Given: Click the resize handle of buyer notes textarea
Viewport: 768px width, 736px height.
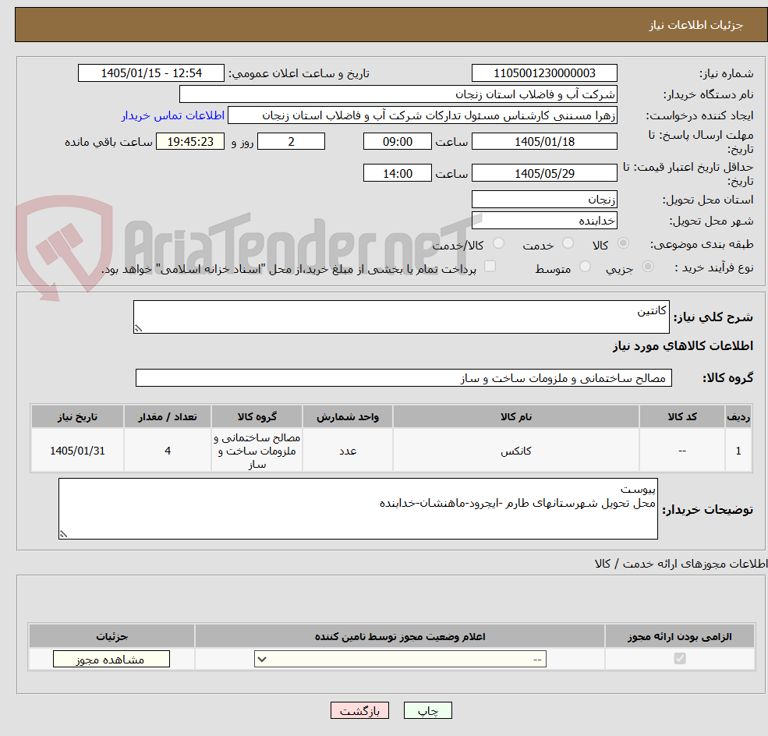Looking at the screenshot, I should (x=63, y=534).
